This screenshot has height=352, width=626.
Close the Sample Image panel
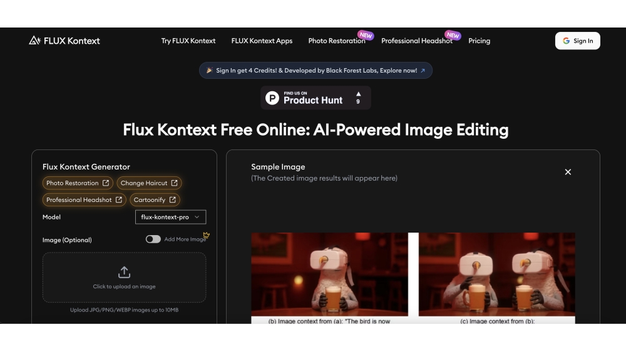click(568, 172)
